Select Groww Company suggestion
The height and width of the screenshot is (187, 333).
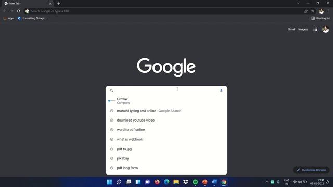pyautogui.click(x=166, y=101)
